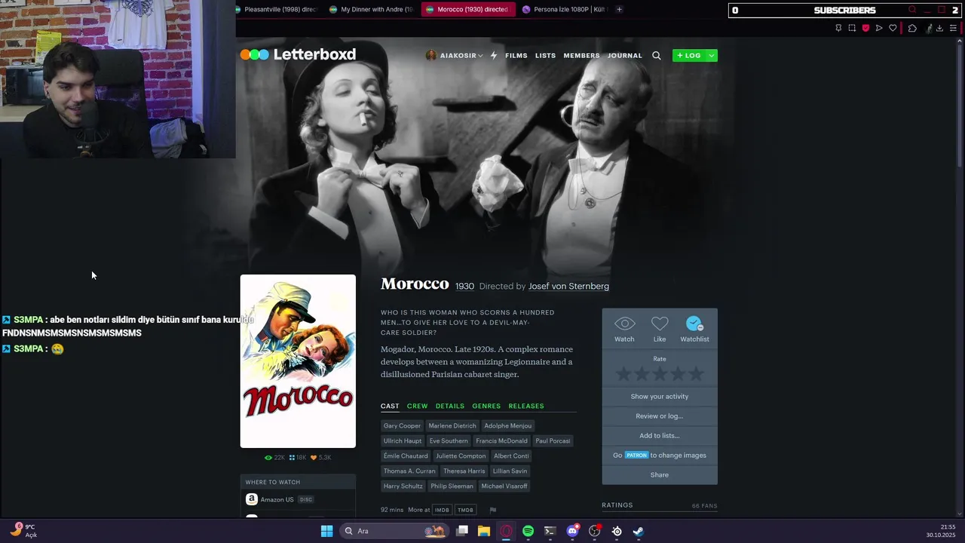Screen dimensions: 965x543
Task: Click Review or log...
Action: pos(660,416)
